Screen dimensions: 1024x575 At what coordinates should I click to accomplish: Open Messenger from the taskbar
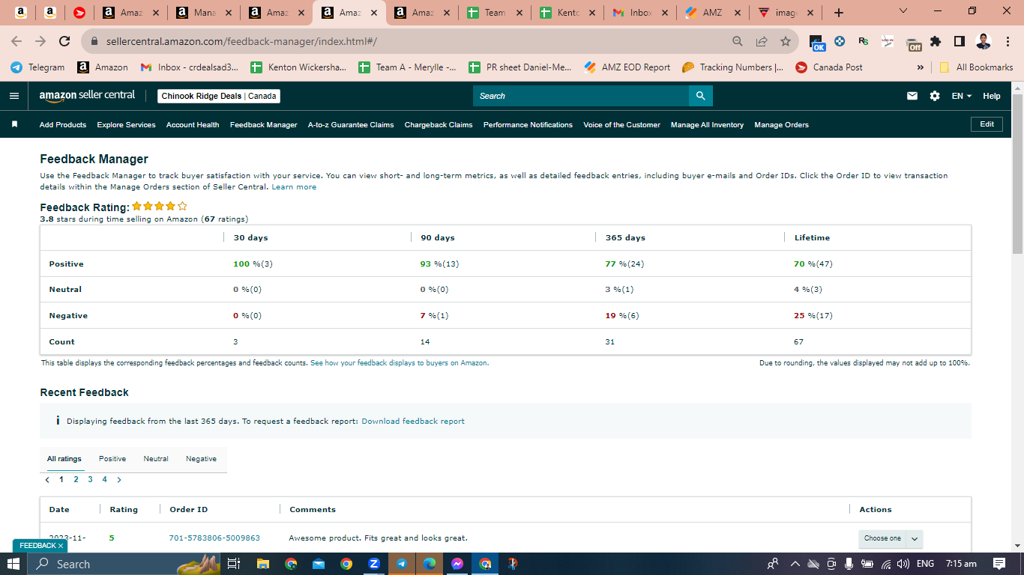457,564
